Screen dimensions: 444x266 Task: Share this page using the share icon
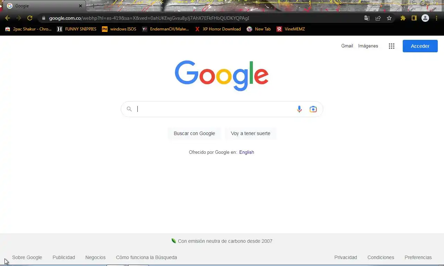(378, 18)
